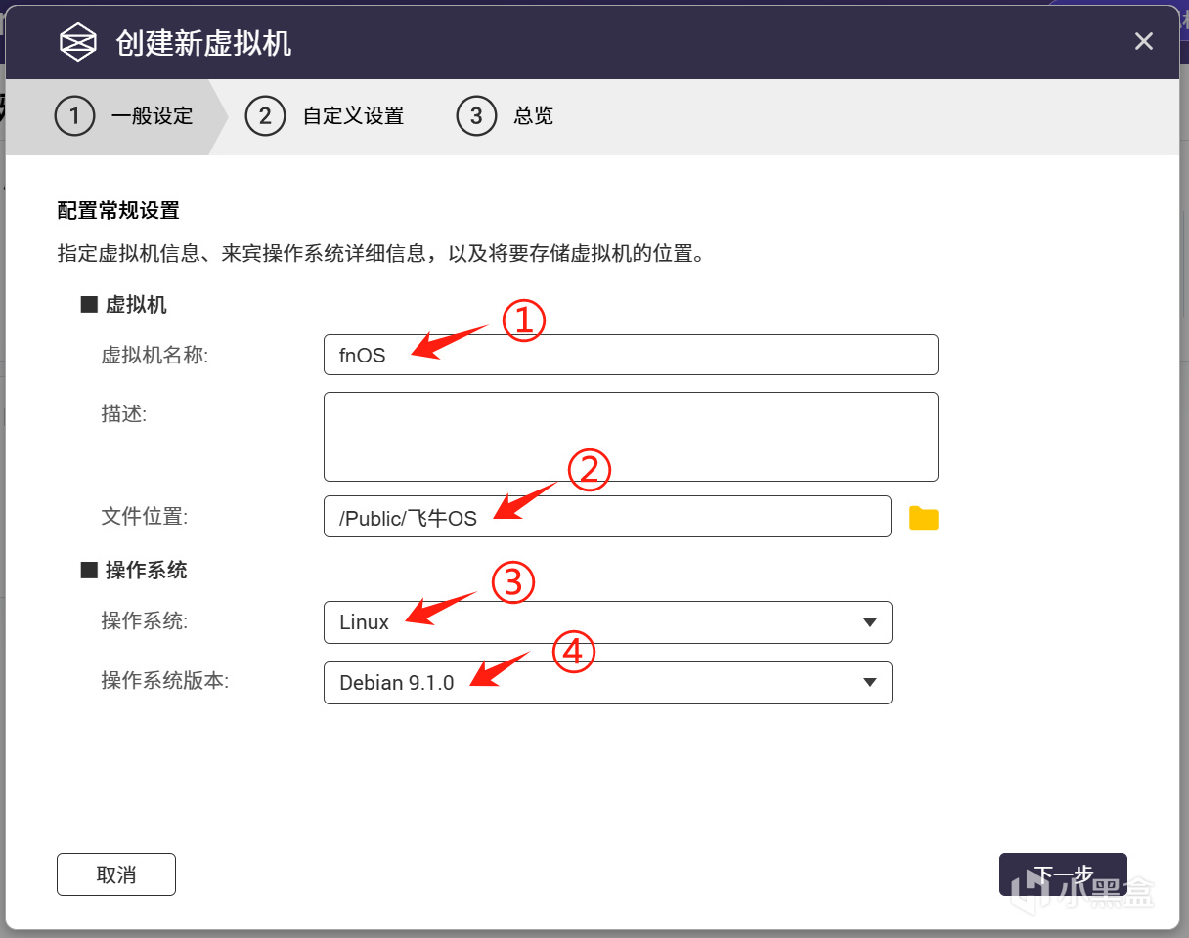Click the 文件位置 label
Image resolution: width=1189 pixels, height=938 pixels.
[x=144, y=517]
